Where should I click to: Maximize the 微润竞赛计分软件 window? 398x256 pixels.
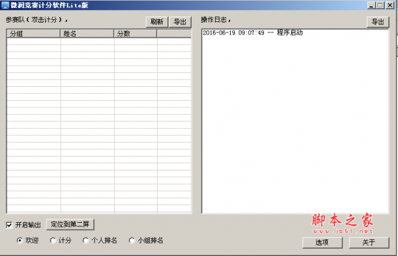380,5
